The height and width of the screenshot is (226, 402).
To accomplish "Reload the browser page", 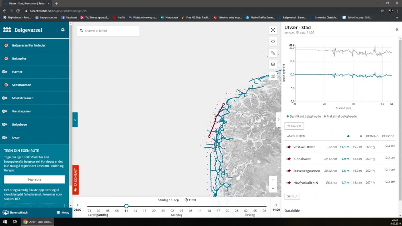I will click(18, 11).
